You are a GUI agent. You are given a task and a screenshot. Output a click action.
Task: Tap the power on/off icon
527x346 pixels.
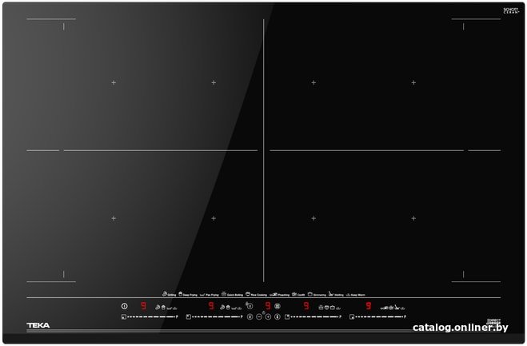click(x=125, y=306)
